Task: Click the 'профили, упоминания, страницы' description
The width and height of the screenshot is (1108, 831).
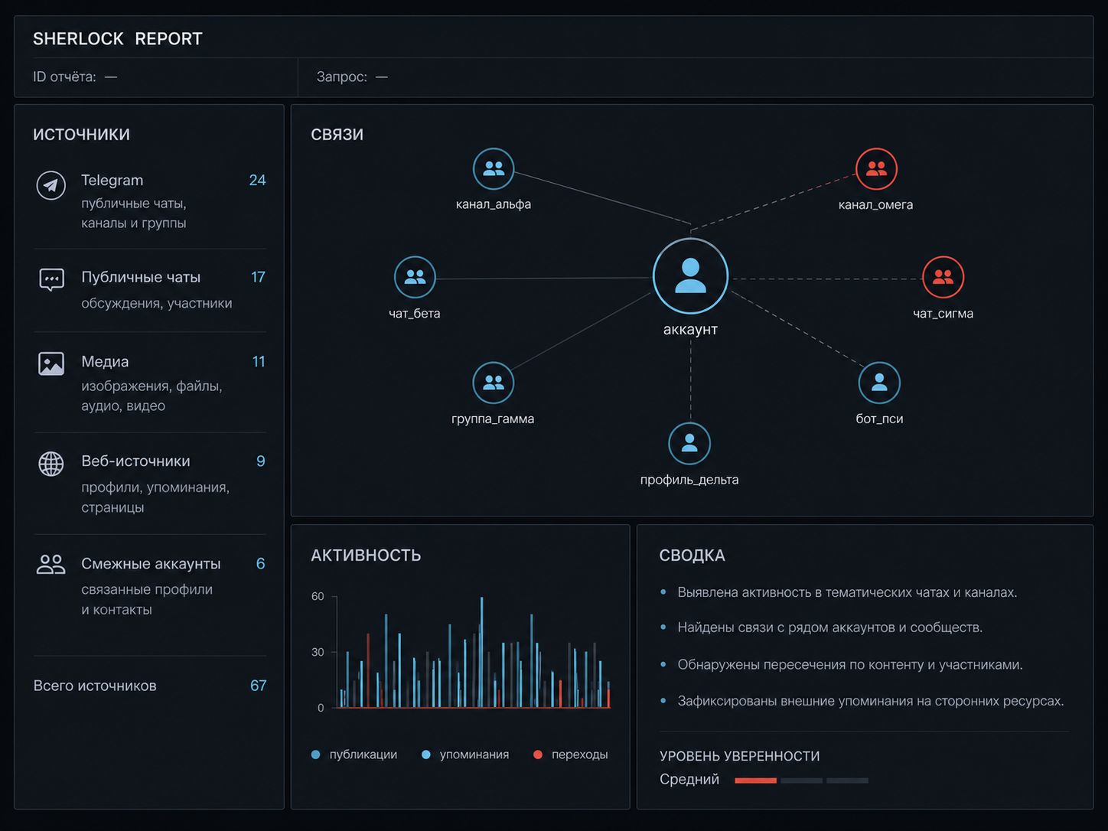Action: [155, 497]
